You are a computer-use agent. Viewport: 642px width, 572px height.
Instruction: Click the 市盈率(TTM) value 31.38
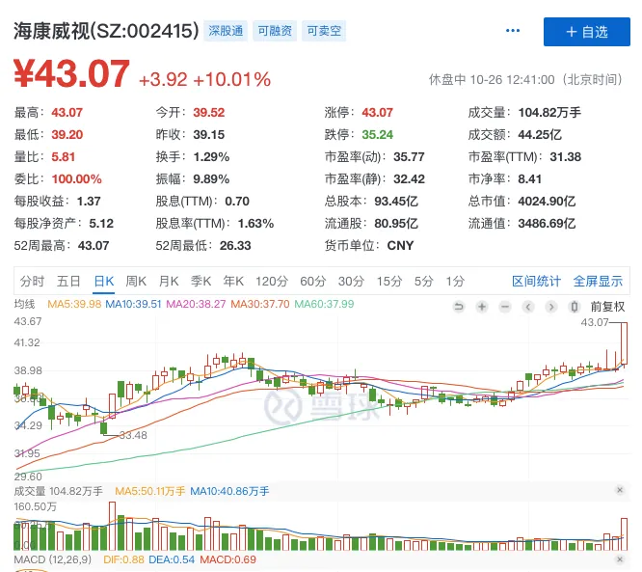[x=566, y=157]
